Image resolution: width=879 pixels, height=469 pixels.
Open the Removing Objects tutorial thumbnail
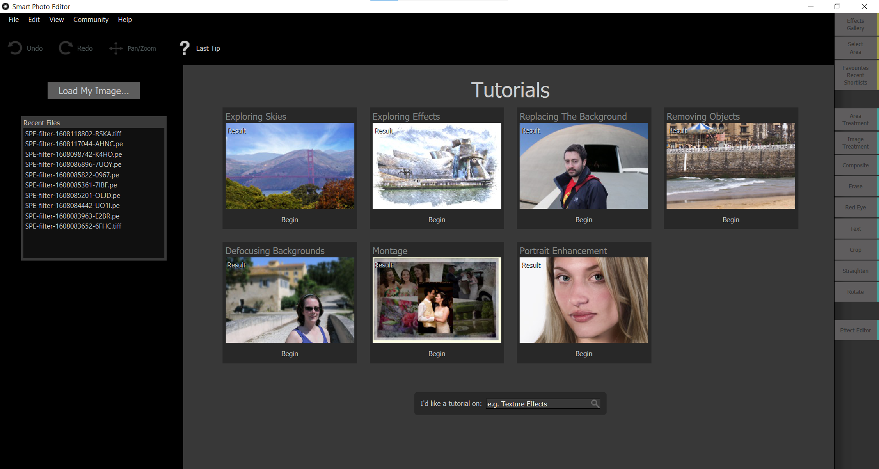click(731, 166)
